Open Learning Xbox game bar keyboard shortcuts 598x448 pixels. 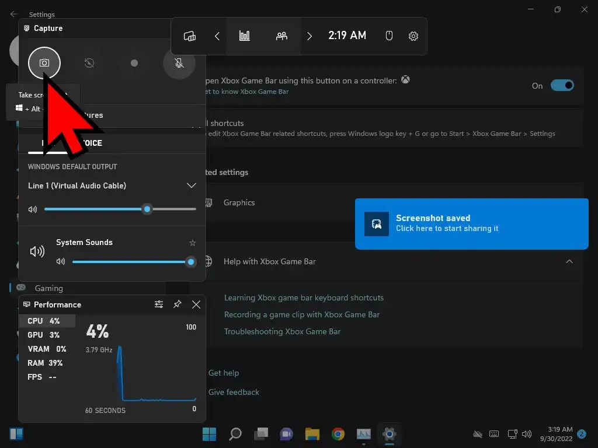pyautogui.click(x=304, y=297)
